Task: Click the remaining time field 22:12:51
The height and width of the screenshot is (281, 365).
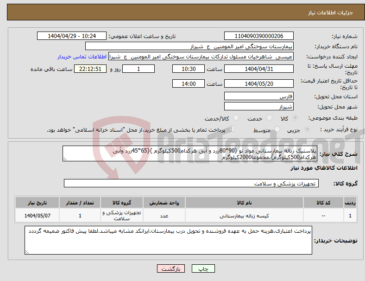Action: coord(90,69)
